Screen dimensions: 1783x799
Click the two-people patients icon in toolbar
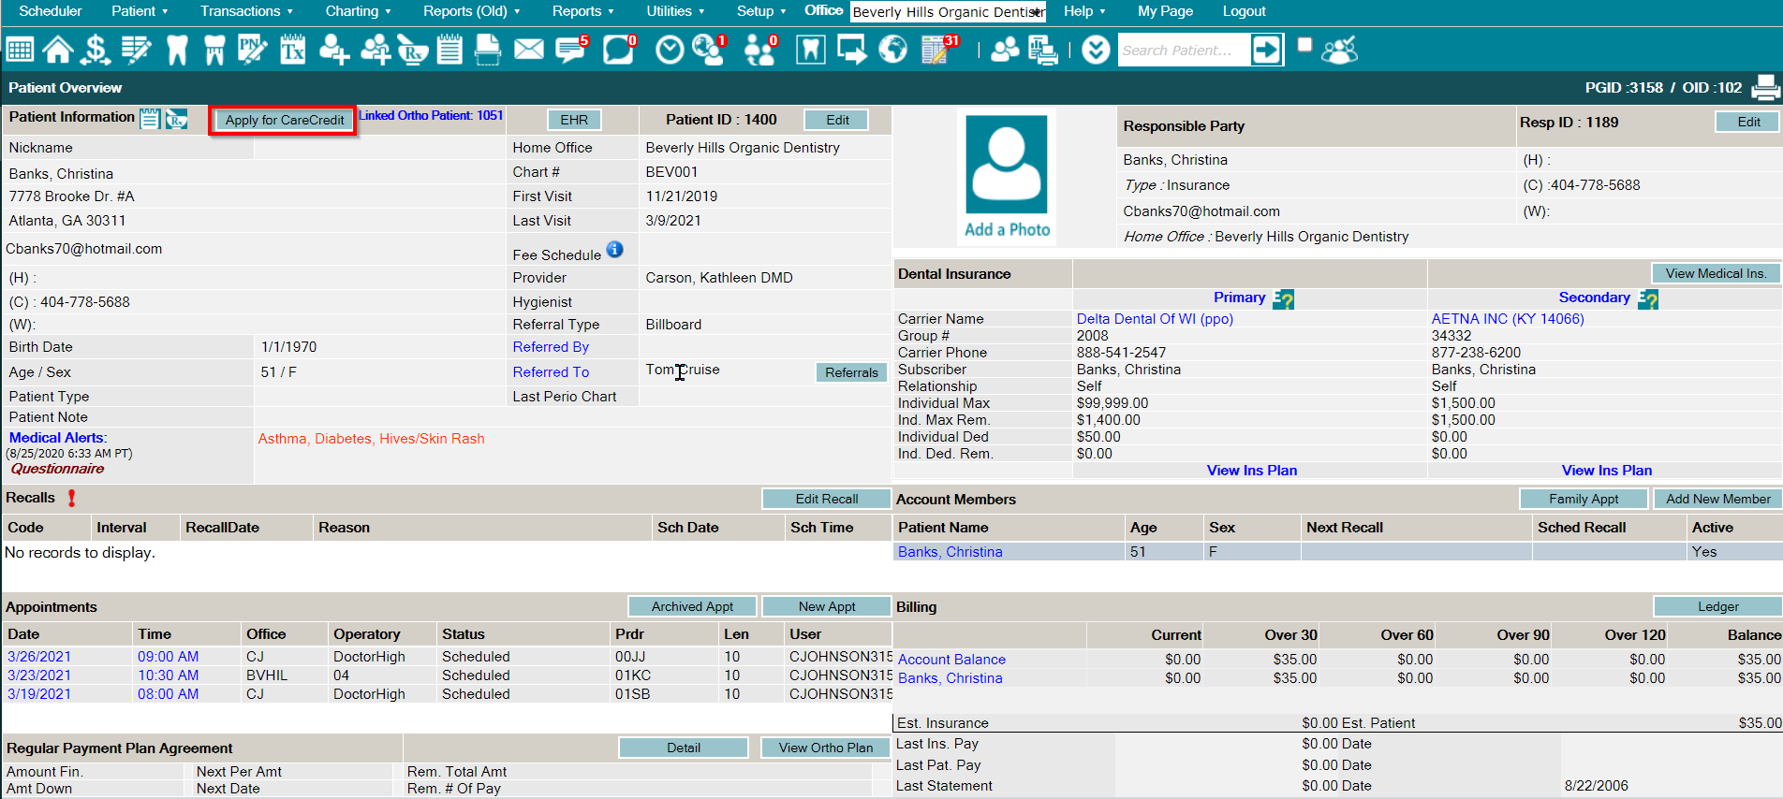point(1005,50)
